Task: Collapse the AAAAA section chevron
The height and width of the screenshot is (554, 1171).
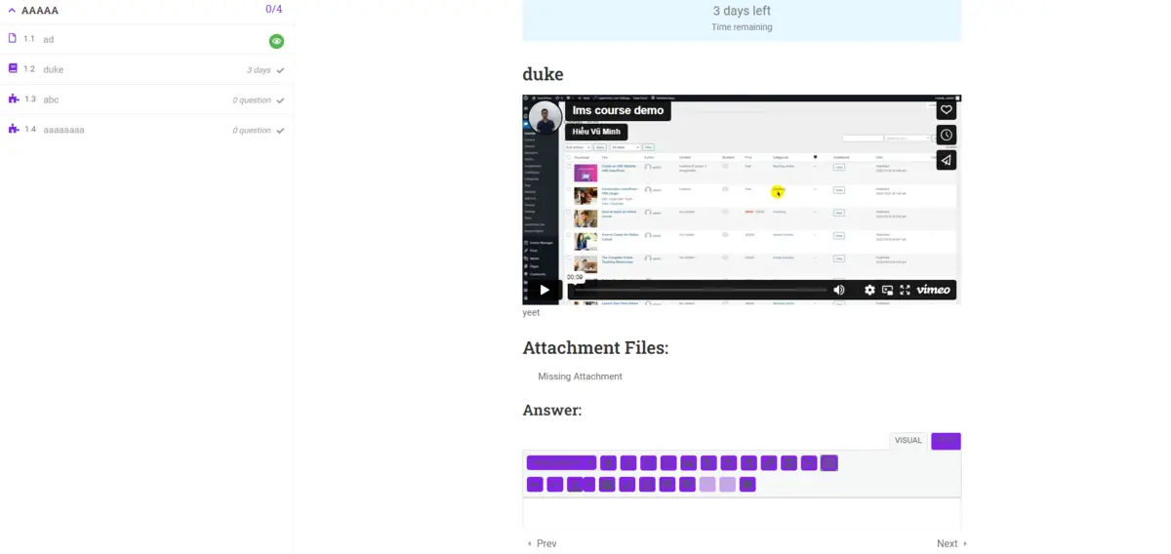Action: pyautogui.click(x=13, y=10)
